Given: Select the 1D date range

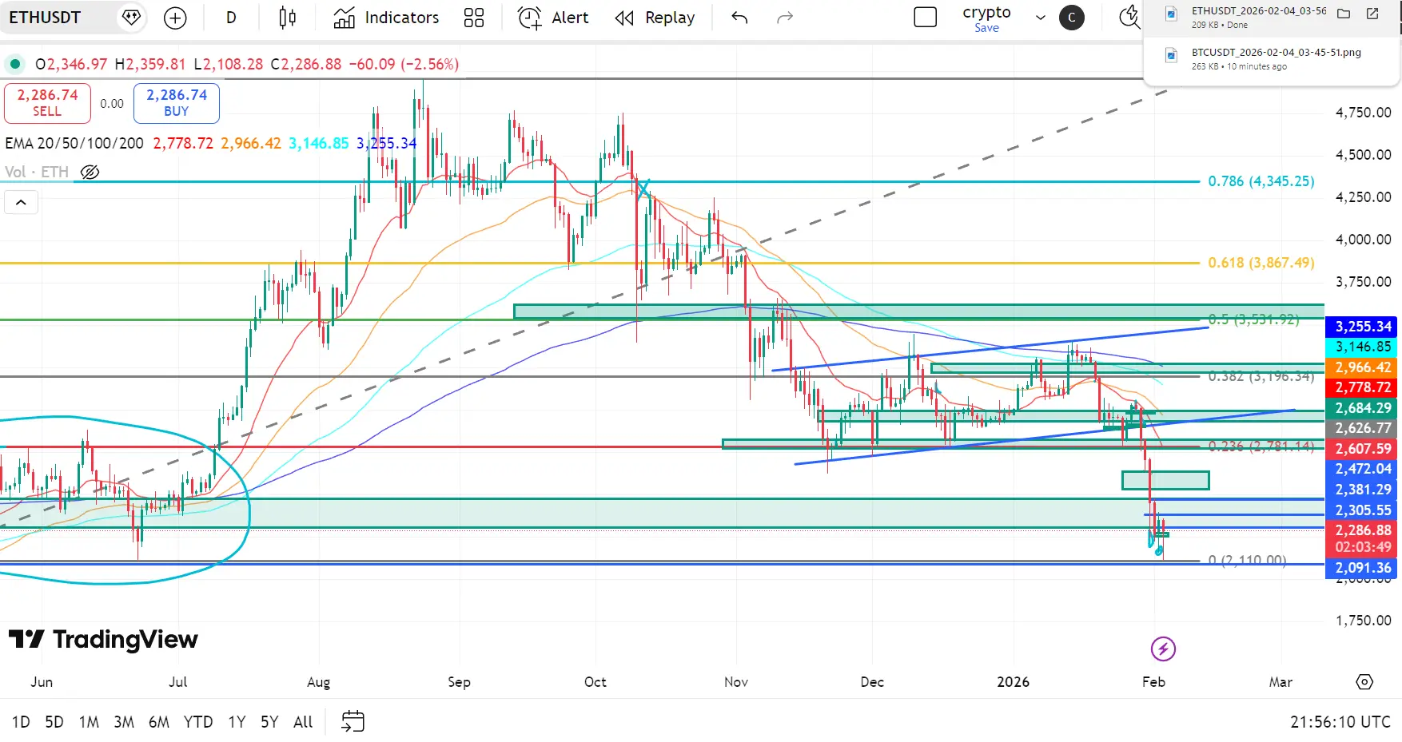Looking at the screenshot, I should (x=21, y=722).
